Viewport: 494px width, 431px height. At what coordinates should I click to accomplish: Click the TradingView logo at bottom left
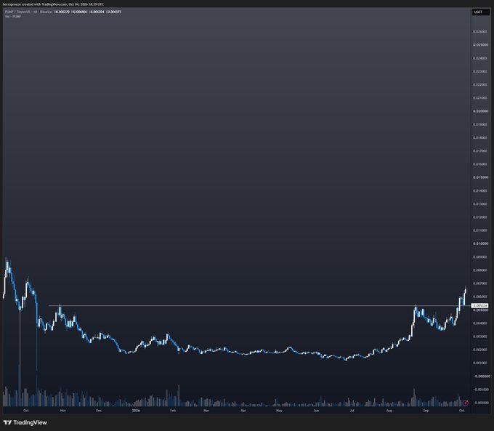click(25, 422)
